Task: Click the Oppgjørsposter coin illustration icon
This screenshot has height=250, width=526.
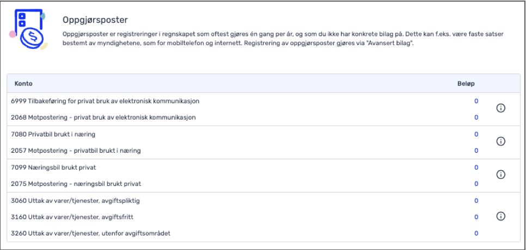Action: click(28, 29)
